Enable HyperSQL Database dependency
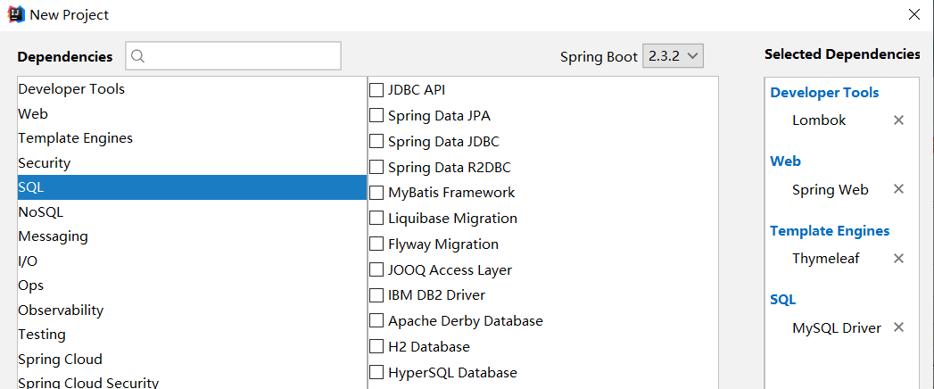Viewport: 934px width, 389px height. pyautogui.click(x=376, y=372)
